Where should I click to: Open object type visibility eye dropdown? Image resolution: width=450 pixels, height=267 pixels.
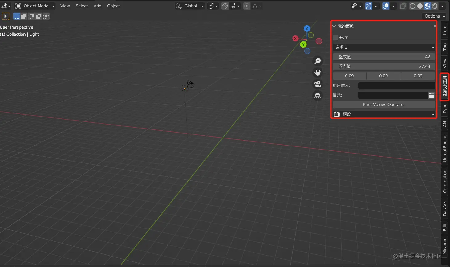(x=356, y=6)
